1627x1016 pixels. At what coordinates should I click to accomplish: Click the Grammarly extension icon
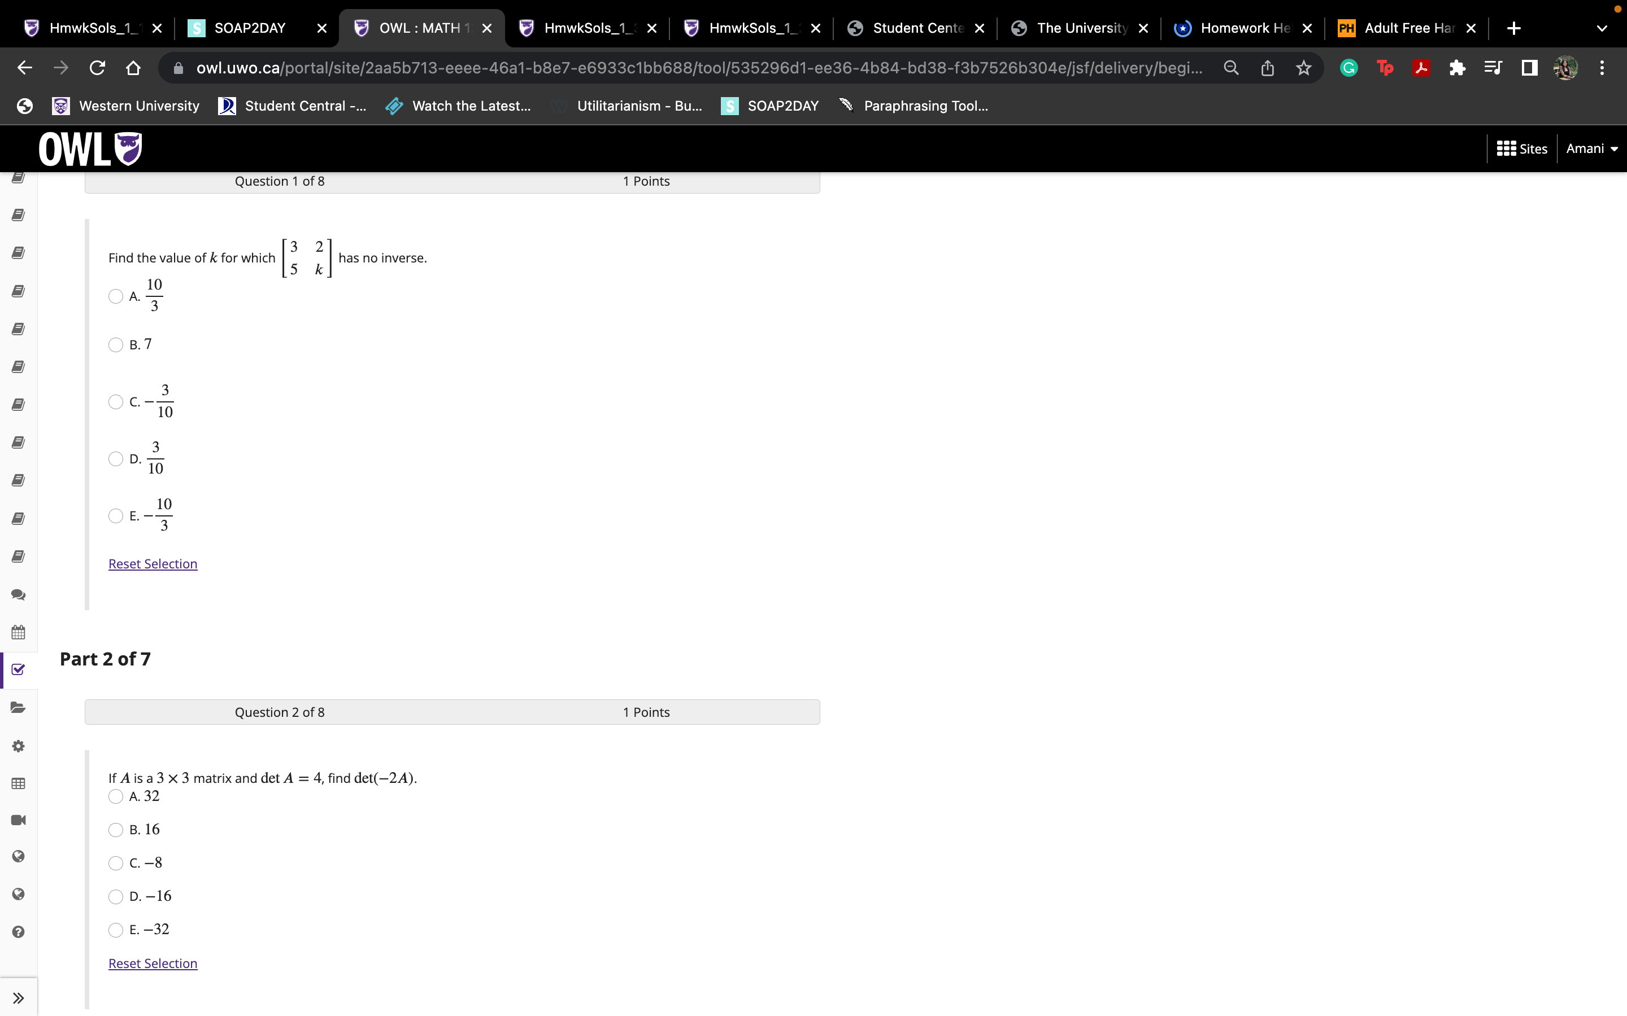(1348, 68)
